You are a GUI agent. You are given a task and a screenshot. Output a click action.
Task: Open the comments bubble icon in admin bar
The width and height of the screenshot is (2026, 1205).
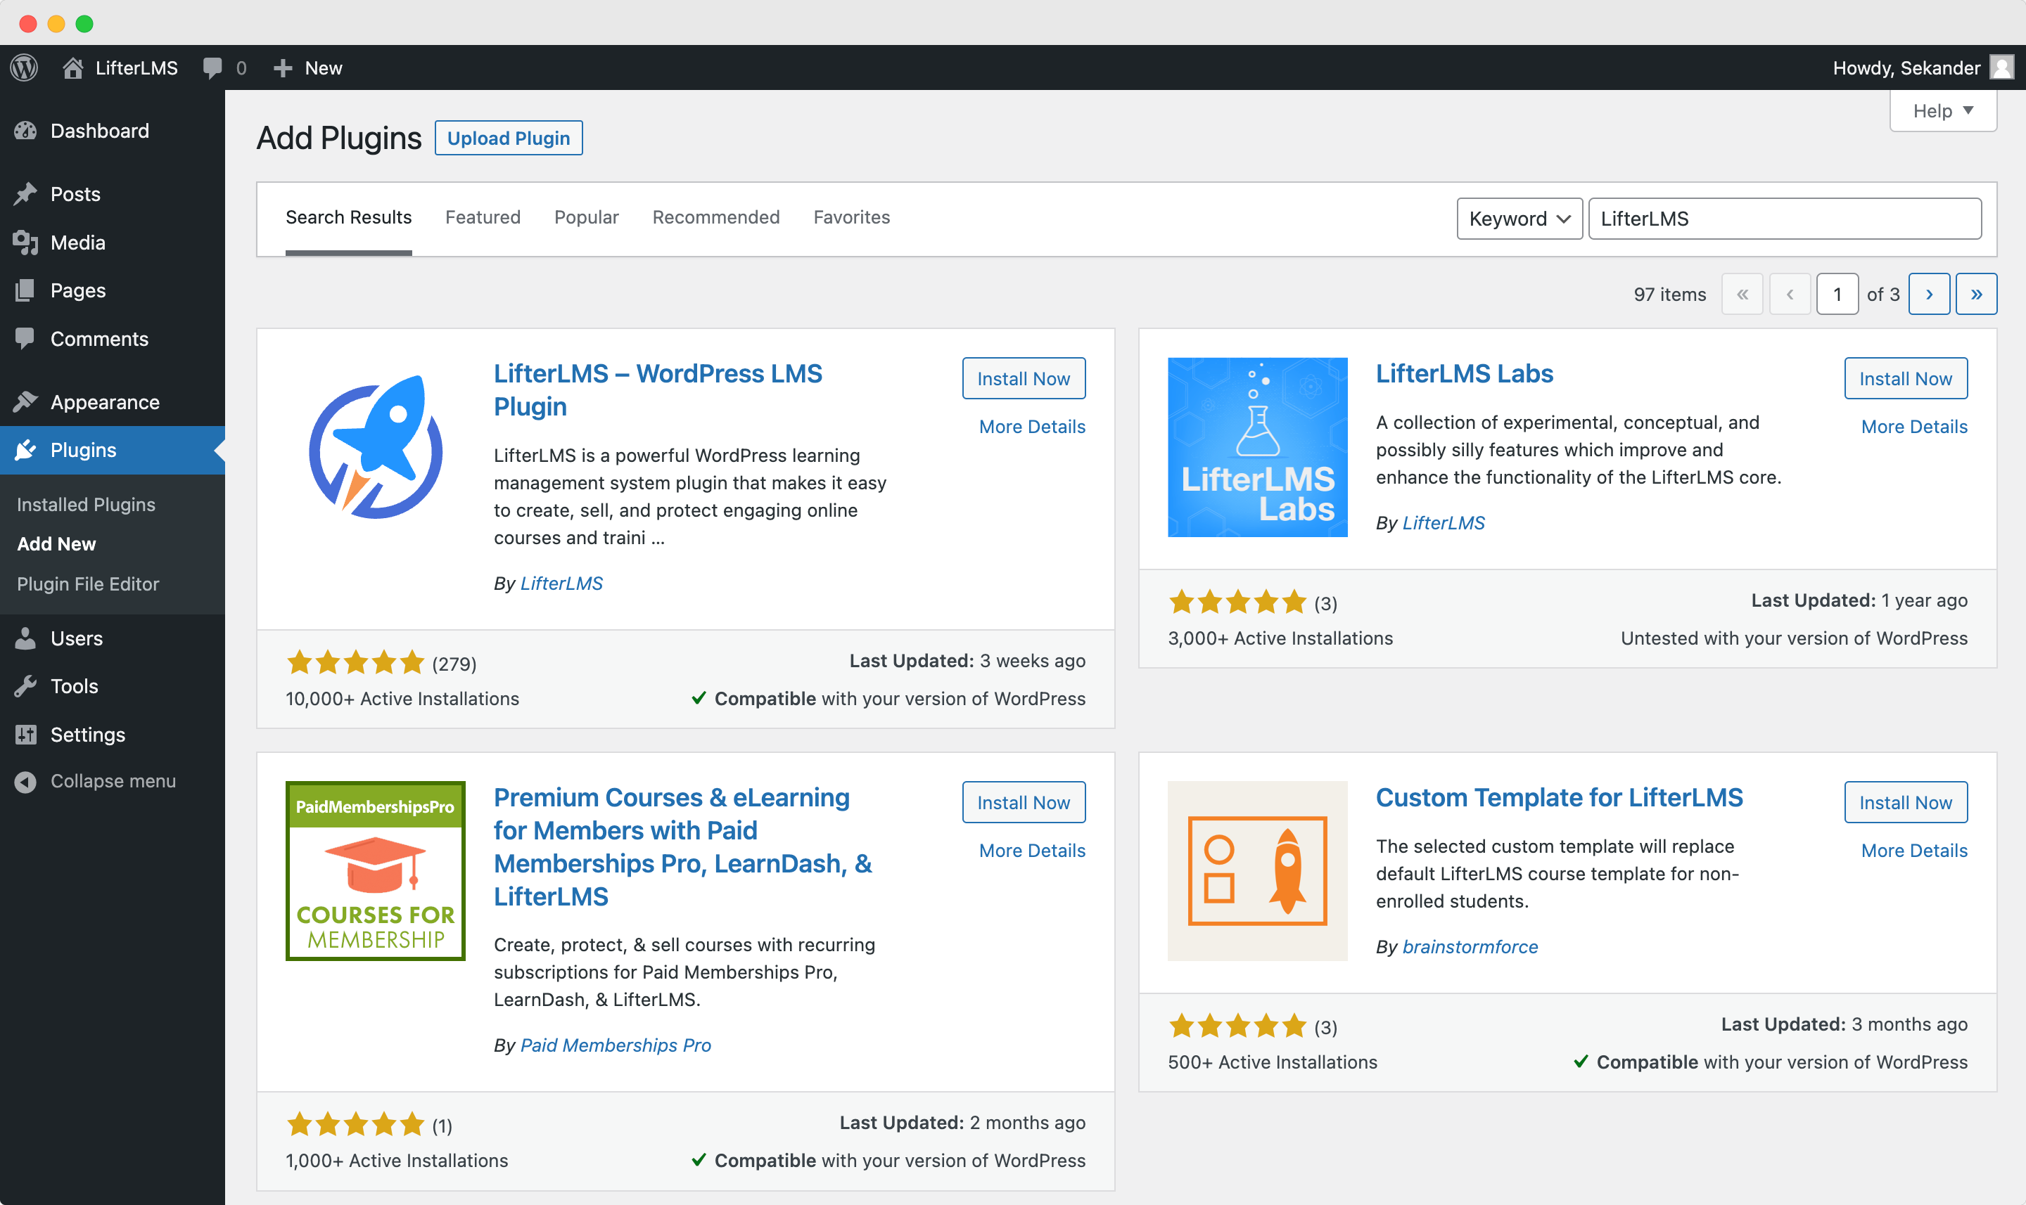pyautogui.click(x=212, y=67)
